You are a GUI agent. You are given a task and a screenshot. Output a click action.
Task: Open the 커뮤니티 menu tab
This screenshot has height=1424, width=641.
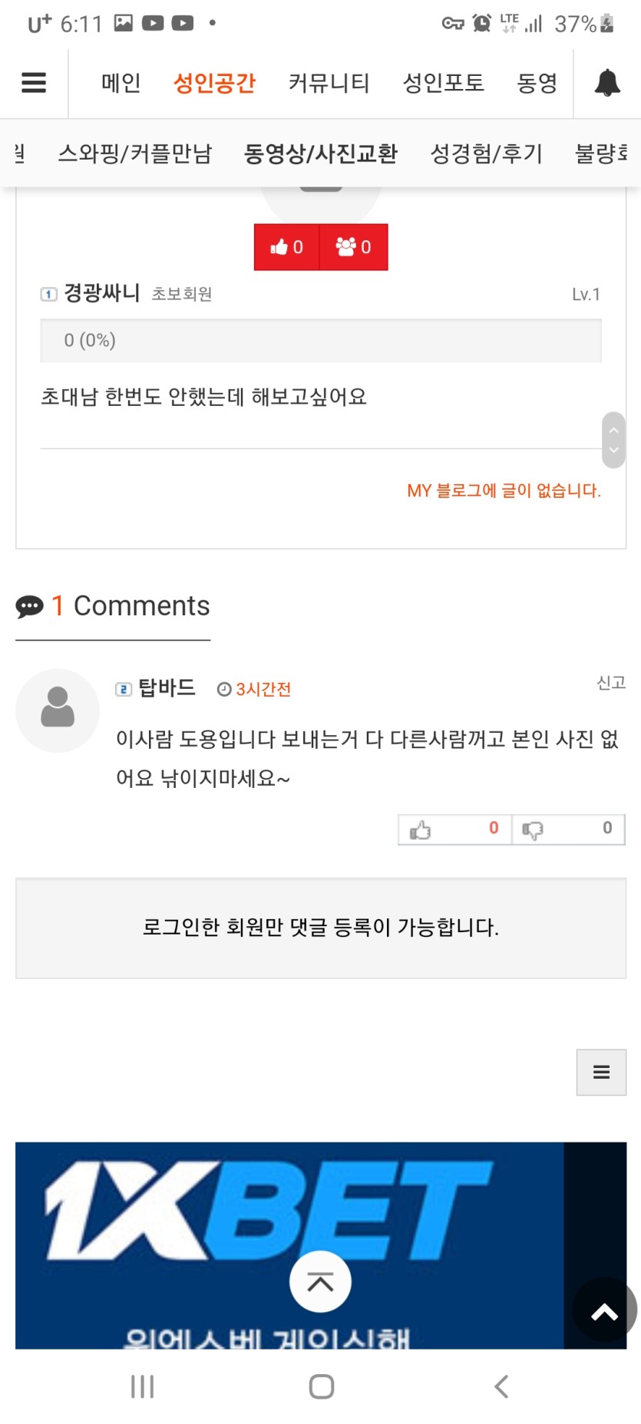click(x=329, y=83)
